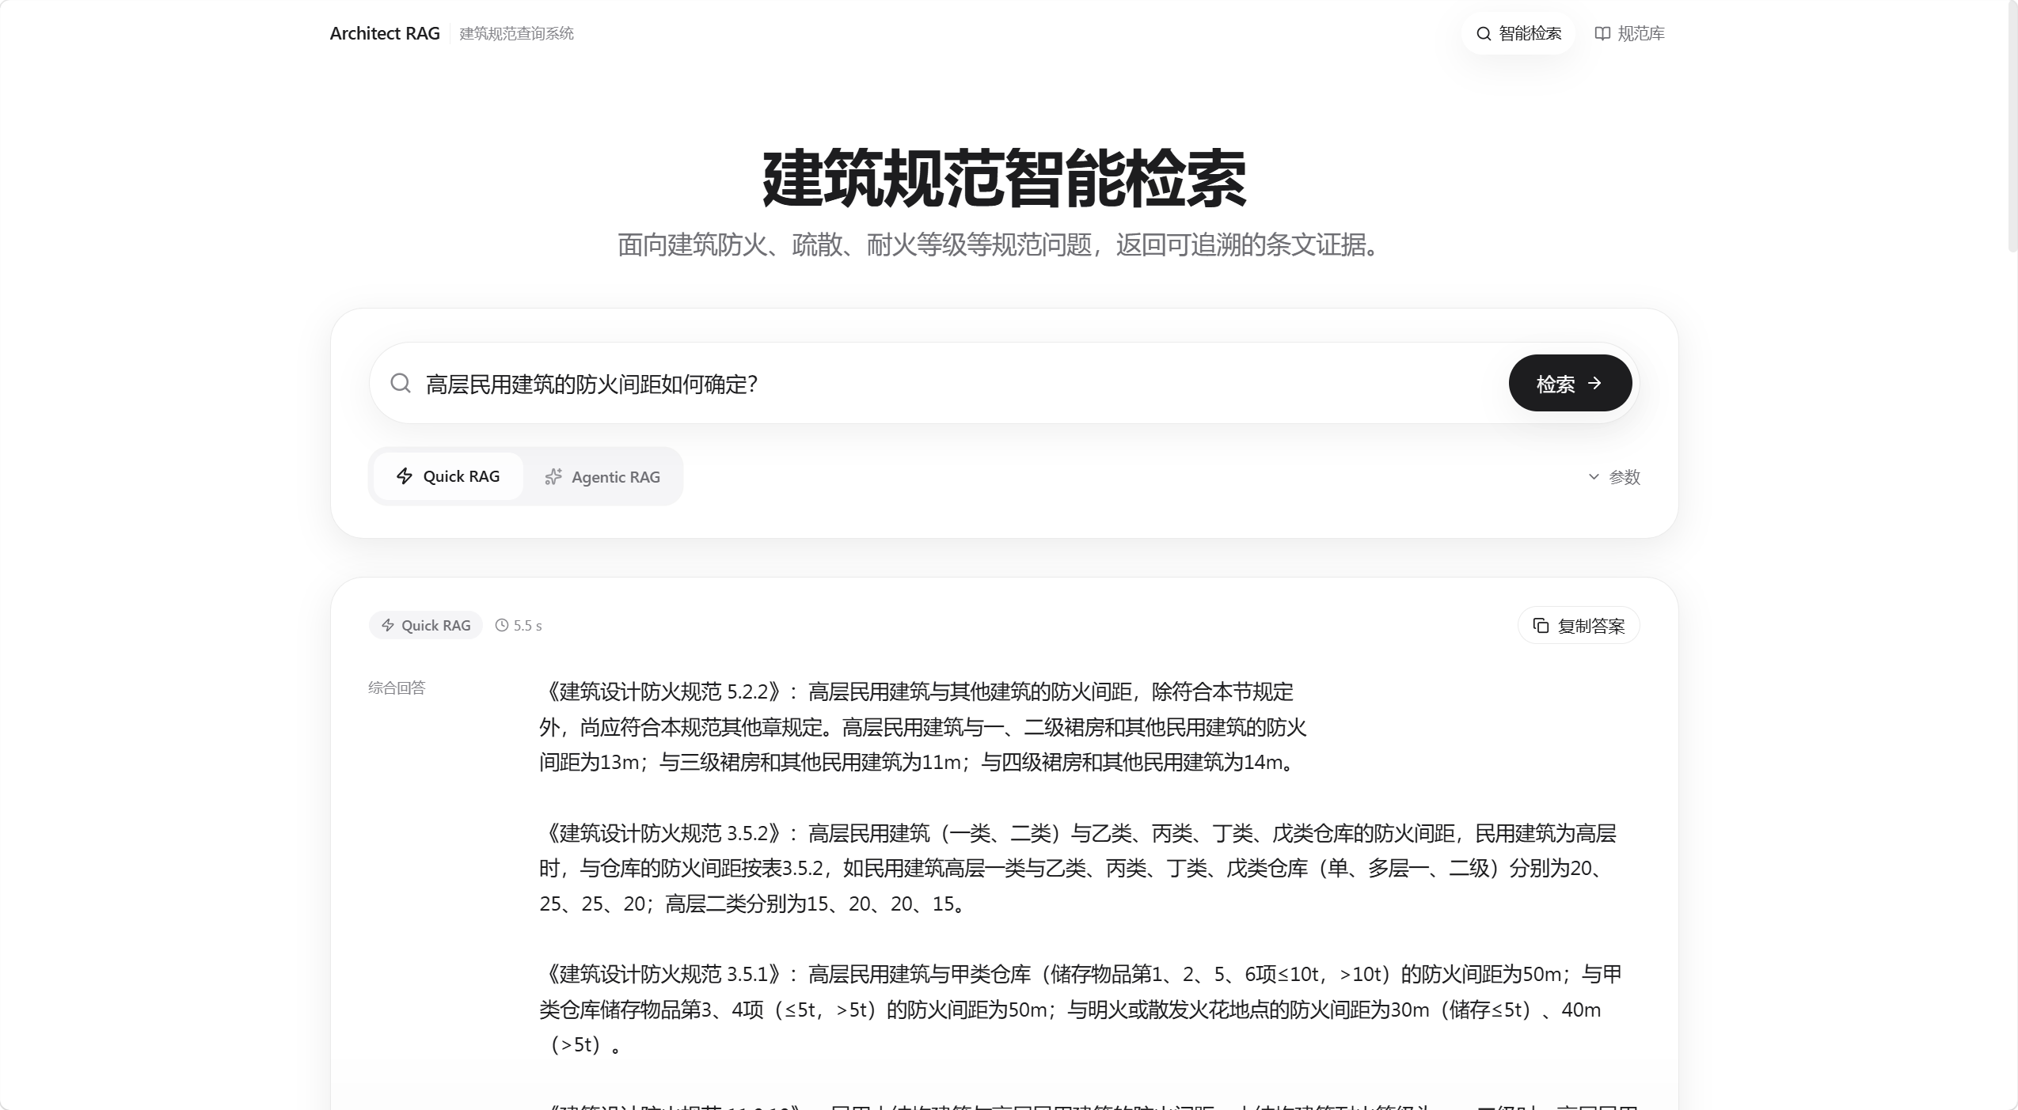Click the clock icon beside 5.5 s
The width and height of the screenshot is (2018, 1110).
click(x=502, y=625)
